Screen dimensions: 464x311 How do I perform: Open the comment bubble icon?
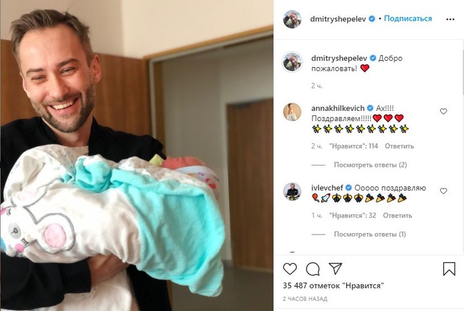[x=312, y=269]
